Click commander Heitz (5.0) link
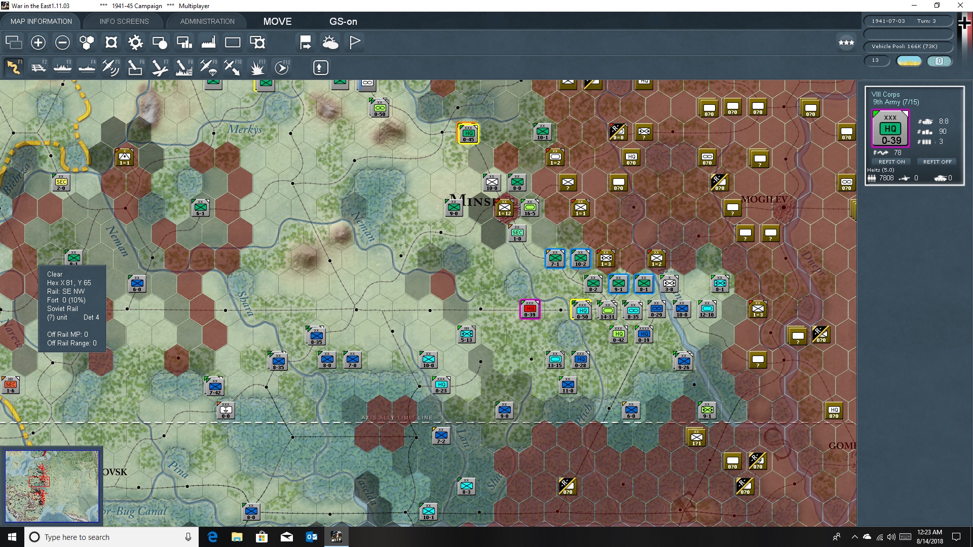 click(x=880, y=170)
